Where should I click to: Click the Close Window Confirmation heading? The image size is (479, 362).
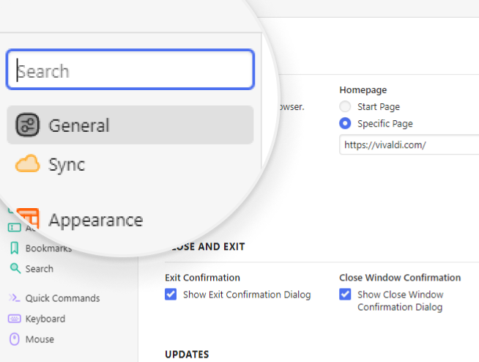point(400,278)
